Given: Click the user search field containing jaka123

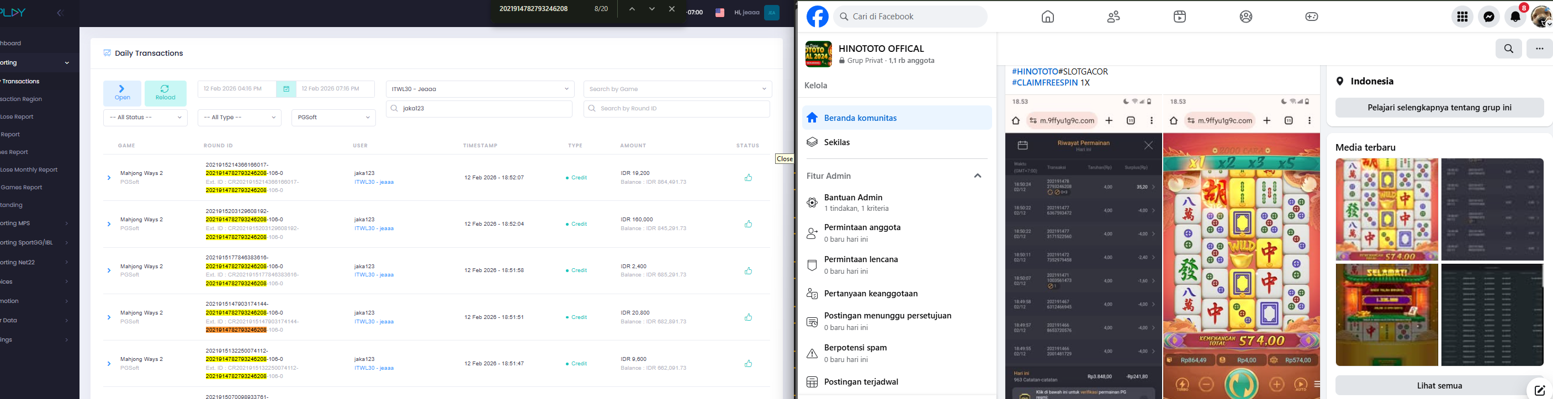Looking at the screenshot, I should (479, 109).
